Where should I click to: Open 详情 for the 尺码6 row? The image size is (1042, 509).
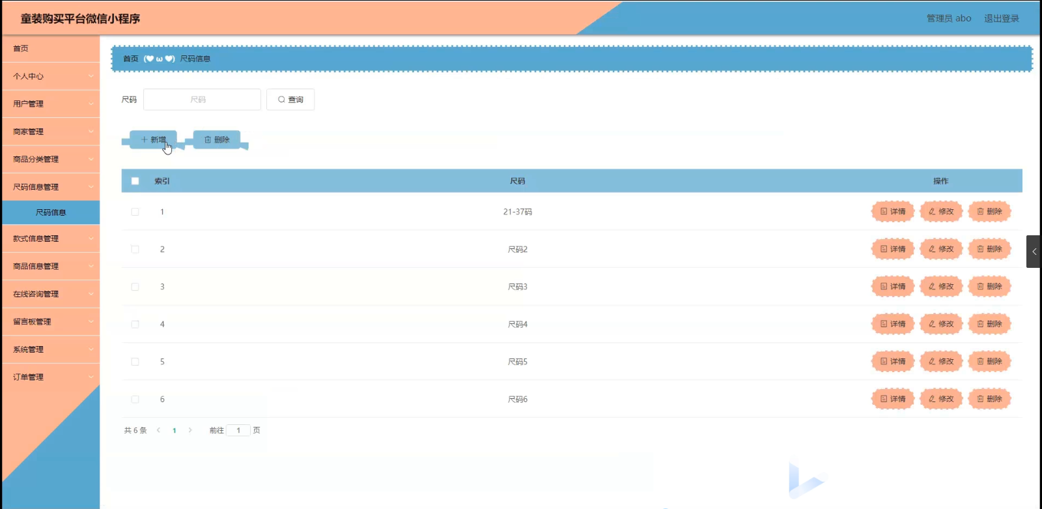(x=893, y=399)
